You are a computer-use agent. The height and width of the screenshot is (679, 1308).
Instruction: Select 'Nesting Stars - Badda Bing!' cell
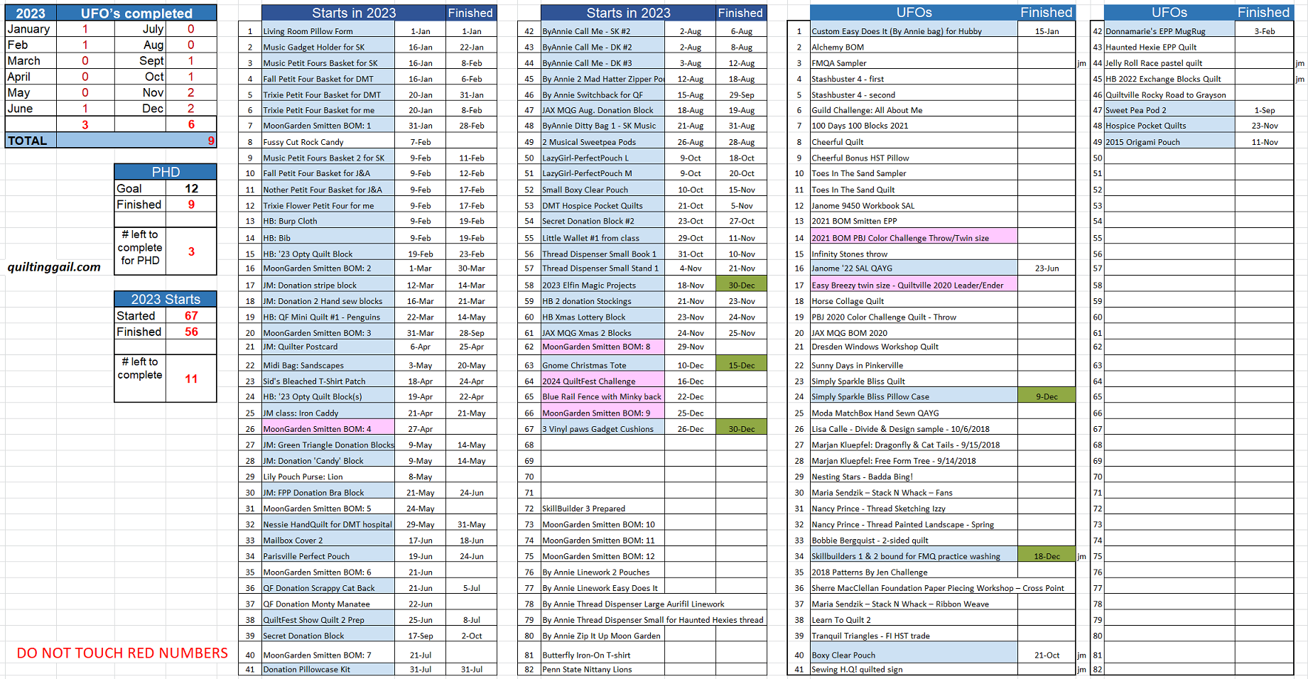pos(913,477)
